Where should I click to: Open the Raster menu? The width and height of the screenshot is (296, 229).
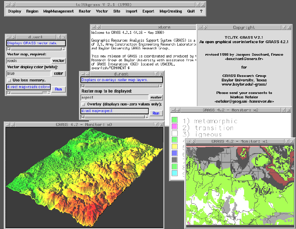(x=85, y=11)
